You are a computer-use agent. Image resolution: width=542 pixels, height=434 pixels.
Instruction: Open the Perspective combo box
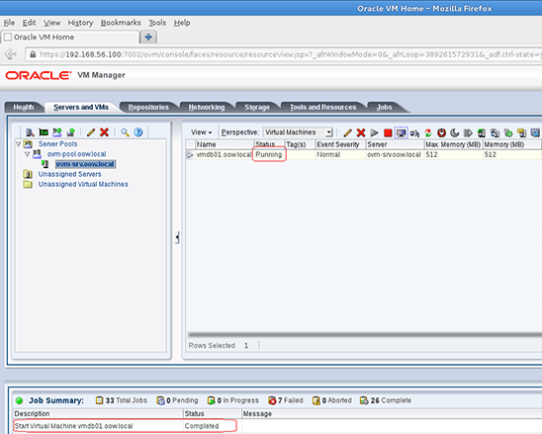[298, 132]
